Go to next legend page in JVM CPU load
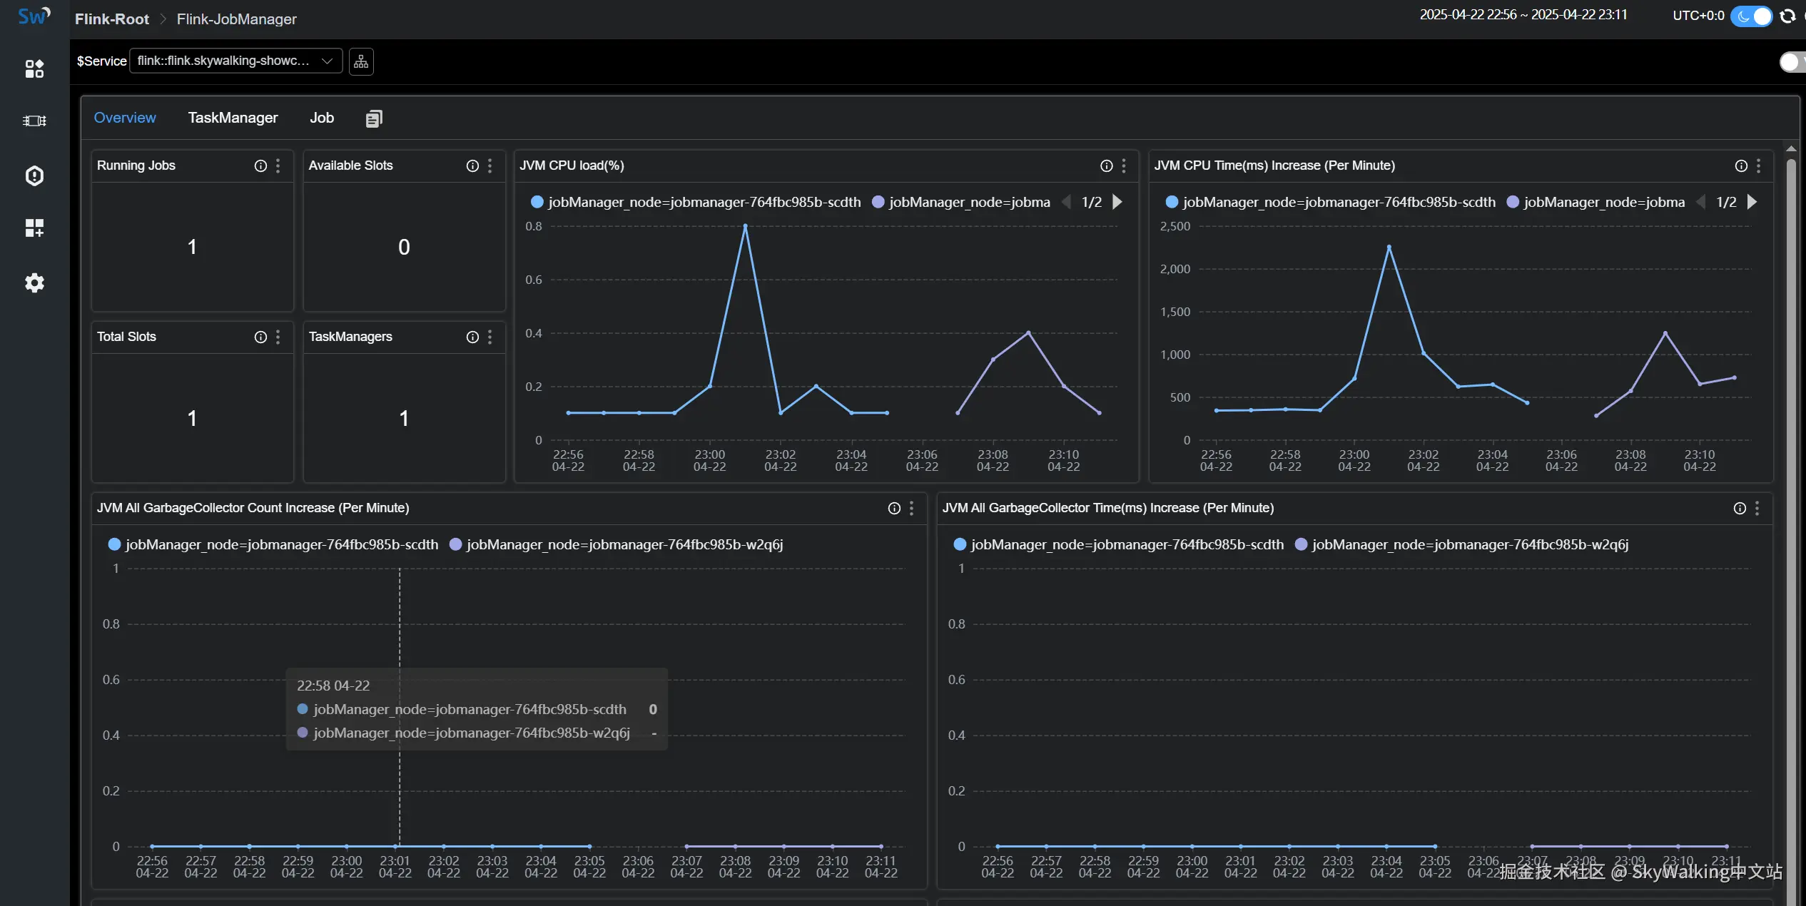 tap(1117, 203)
